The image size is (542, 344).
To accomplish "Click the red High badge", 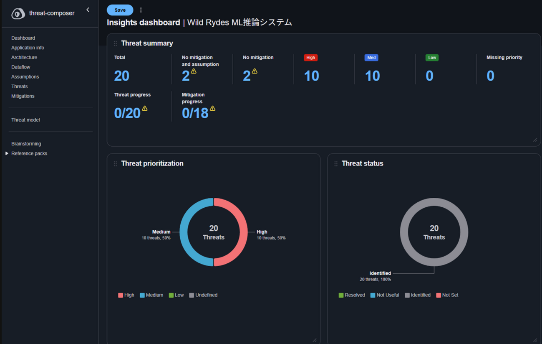I will click(310, 58).
